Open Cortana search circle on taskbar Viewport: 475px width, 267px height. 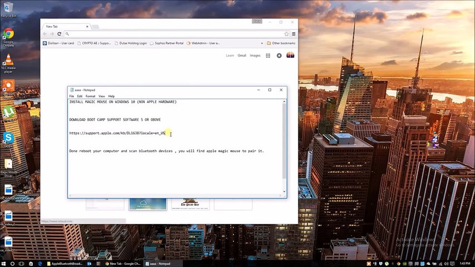point(12,264)
